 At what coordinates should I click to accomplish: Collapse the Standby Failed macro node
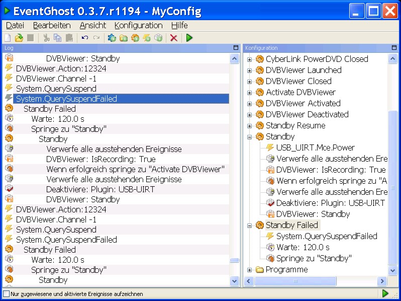click(249, 225)
